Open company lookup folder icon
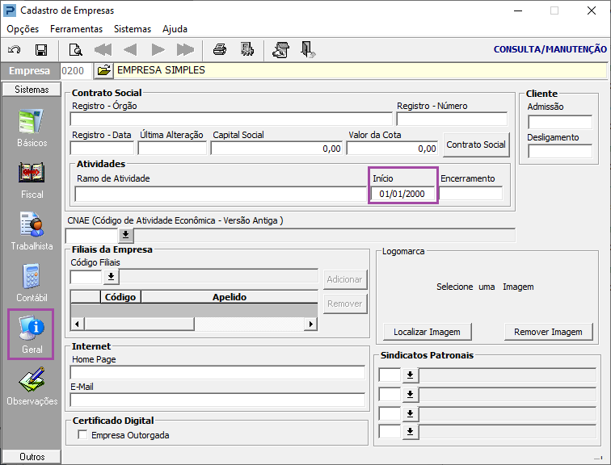611x465 pixels. pos(103,70)
